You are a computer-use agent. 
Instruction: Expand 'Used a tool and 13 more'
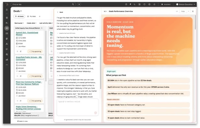click(66, 33)
